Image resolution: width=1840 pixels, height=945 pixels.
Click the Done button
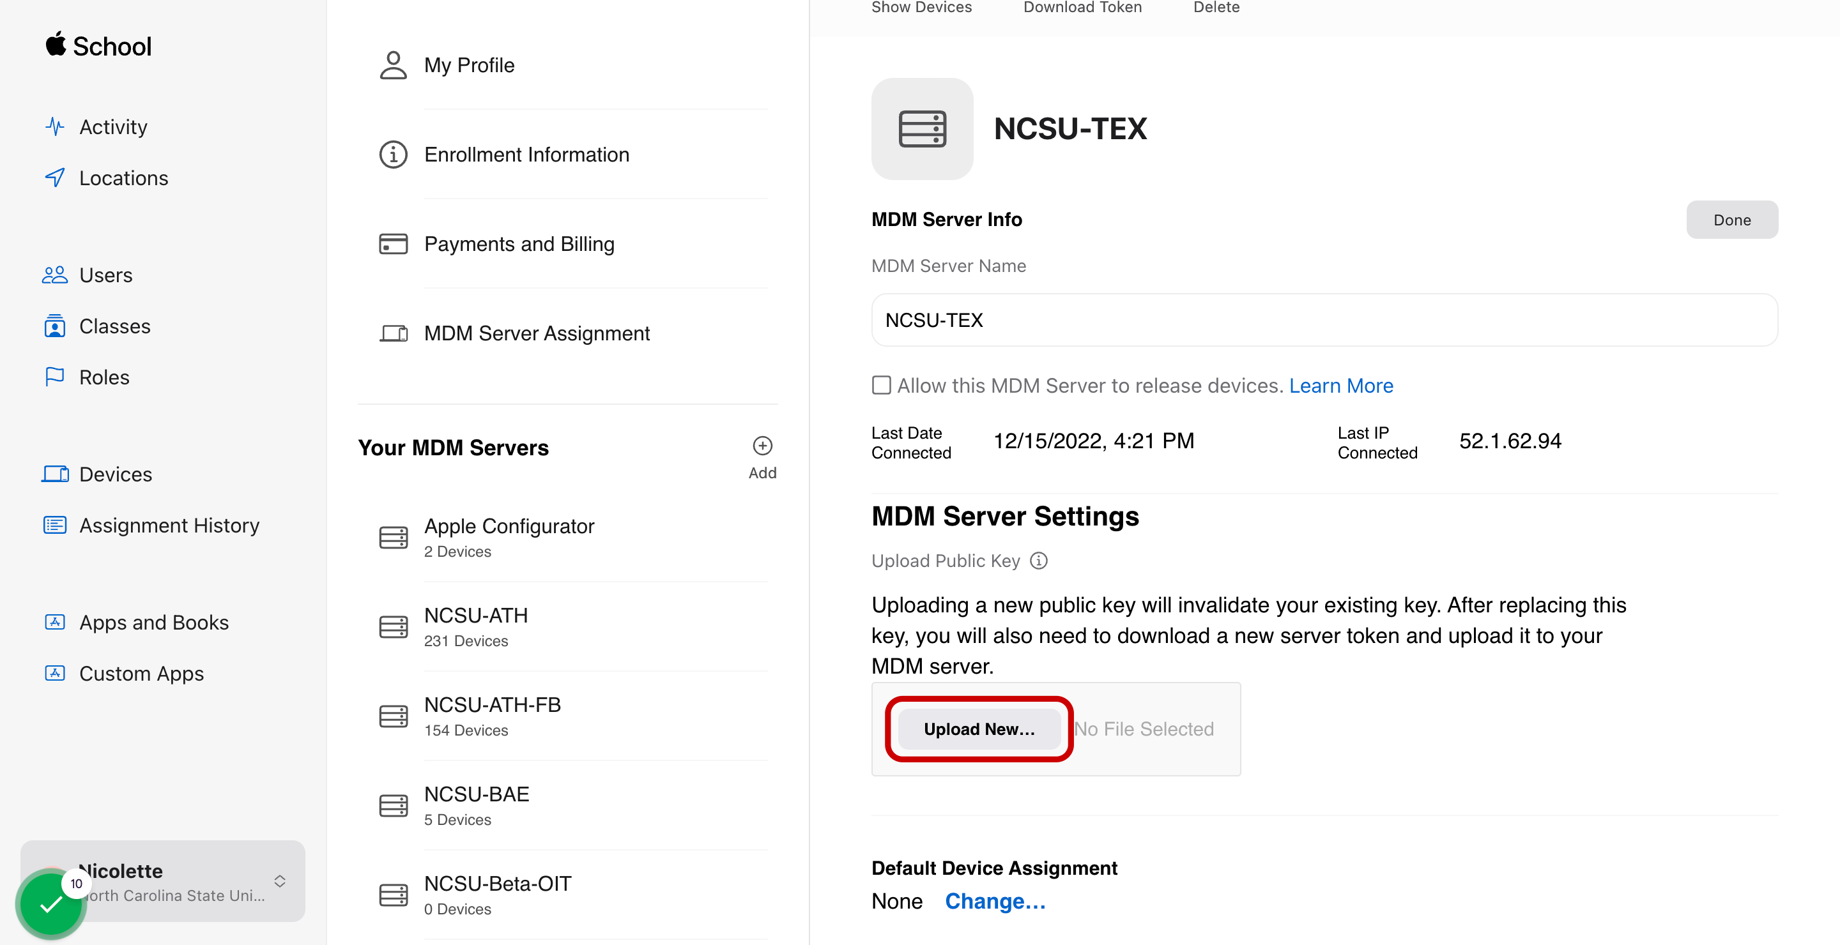point(1732,220)
